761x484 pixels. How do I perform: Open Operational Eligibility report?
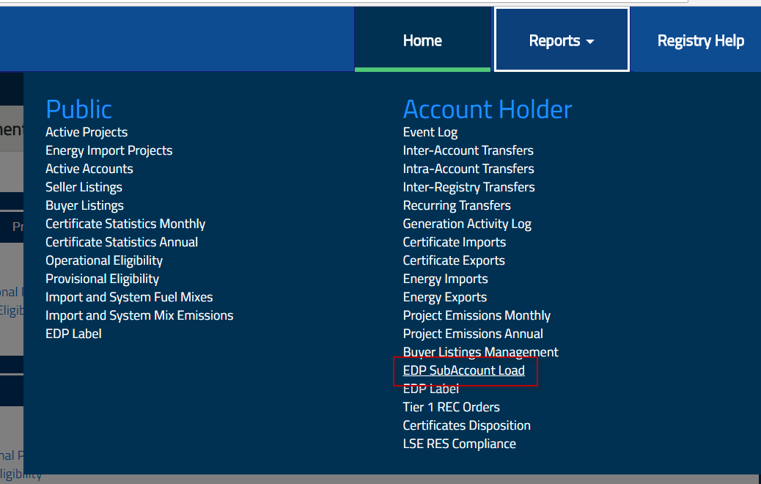point(104,260)
